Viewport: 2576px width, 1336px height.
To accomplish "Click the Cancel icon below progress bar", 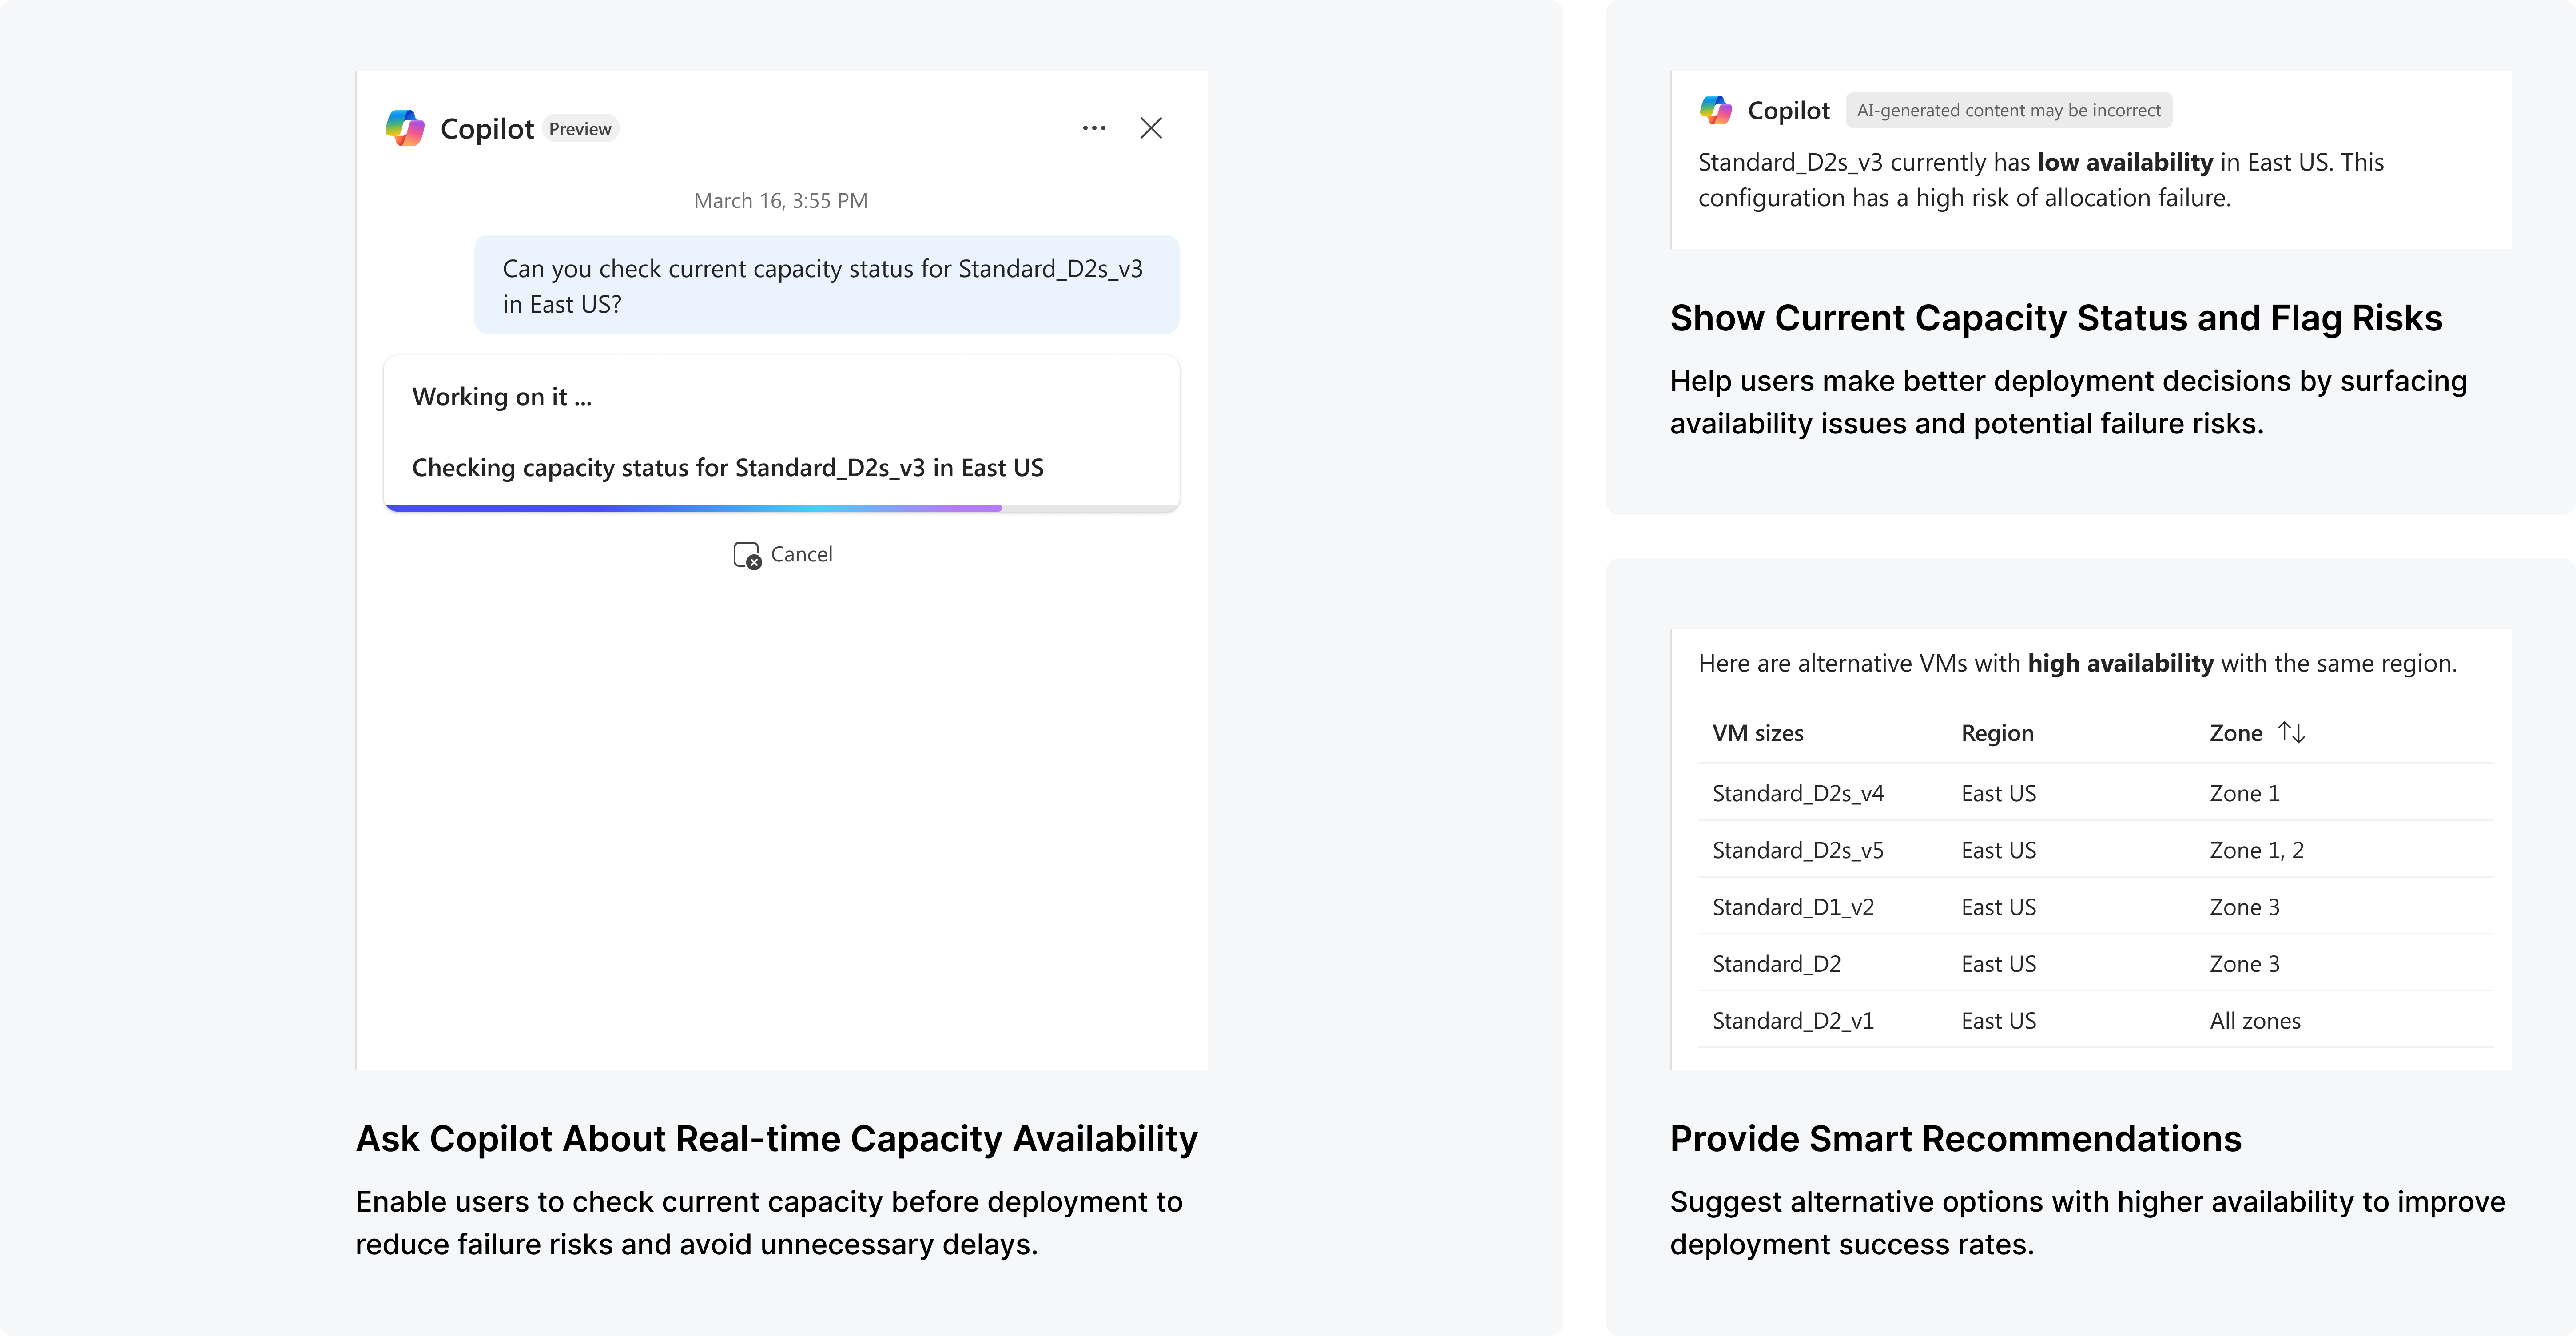I will click(x=747, y=555).
